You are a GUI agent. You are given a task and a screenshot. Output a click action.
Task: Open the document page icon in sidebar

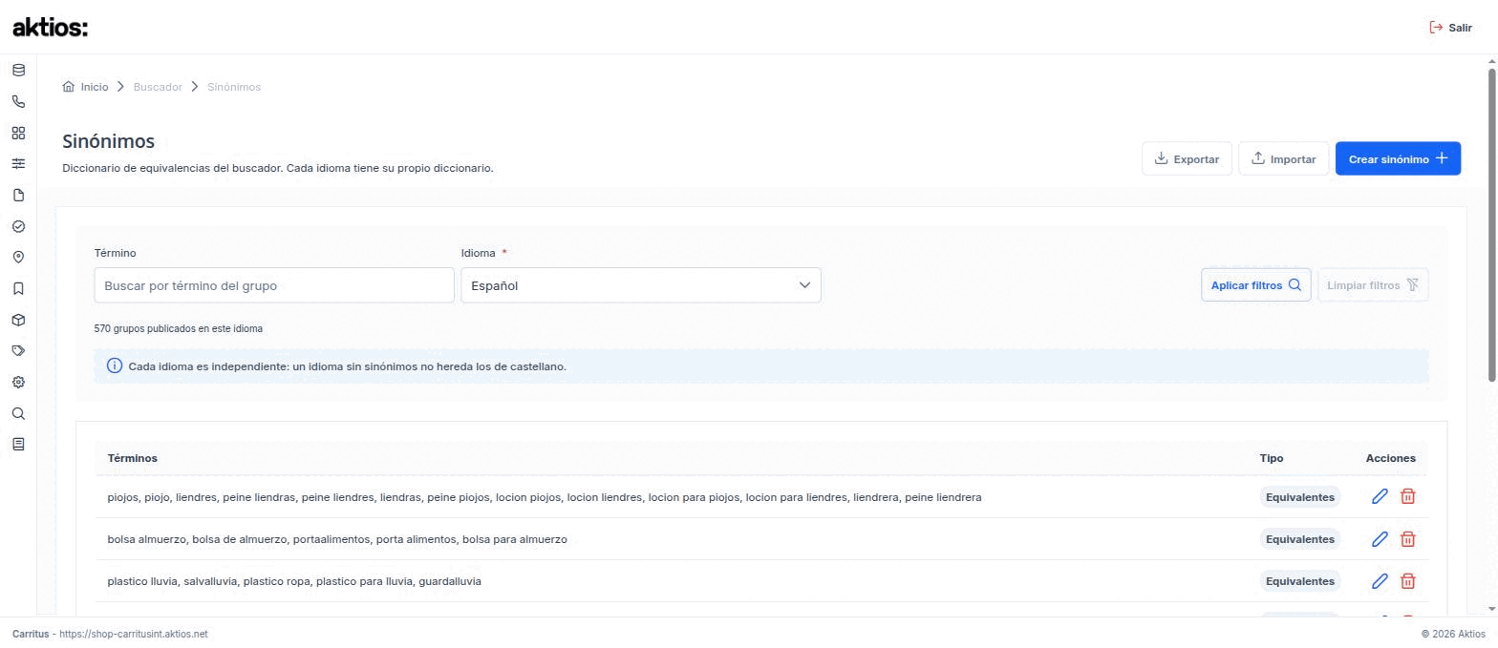coord(18,196)
